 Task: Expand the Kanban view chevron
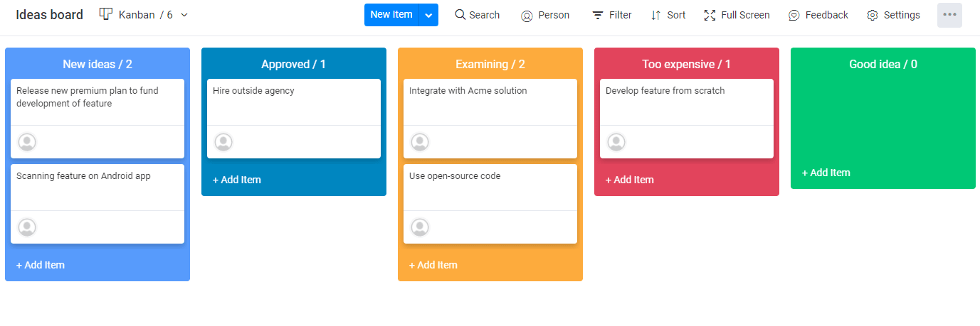(184, 15)
